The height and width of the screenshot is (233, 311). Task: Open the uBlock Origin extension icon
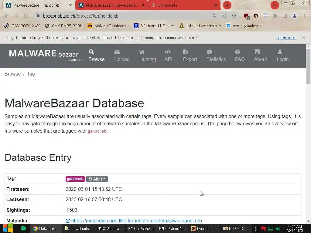[x=247, y=16]
